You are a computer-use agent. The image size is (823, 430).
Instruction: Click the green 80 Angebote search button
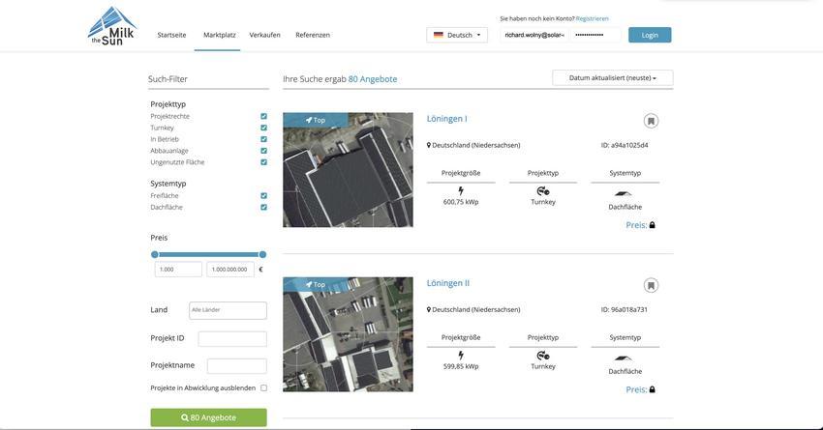[208, 417]
